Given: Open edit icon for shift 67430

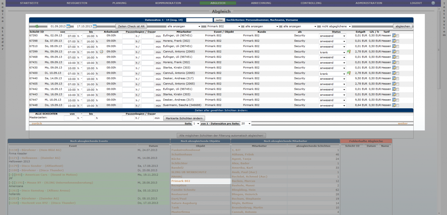Looking at the screenshot, I should tap(394, 68).
